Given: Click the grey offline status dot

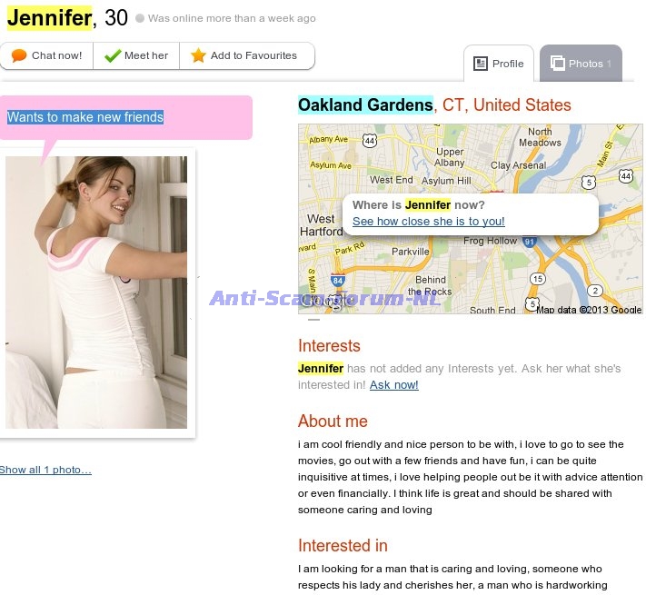Looking at the screenshot, I should point(140,18).
